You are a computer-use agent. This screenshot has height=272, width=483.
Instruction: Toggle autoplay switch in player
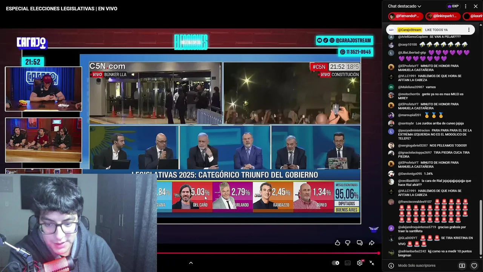(x=335, y=263)
